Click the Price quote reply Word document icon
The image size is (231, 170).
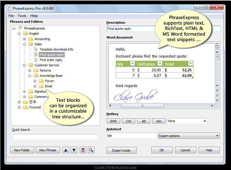click(36, 54)
